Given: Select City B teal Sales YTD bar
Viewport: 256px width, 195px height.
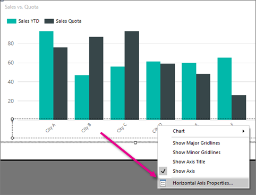Looking at the screenshot, I should click(x=82, y=97).
